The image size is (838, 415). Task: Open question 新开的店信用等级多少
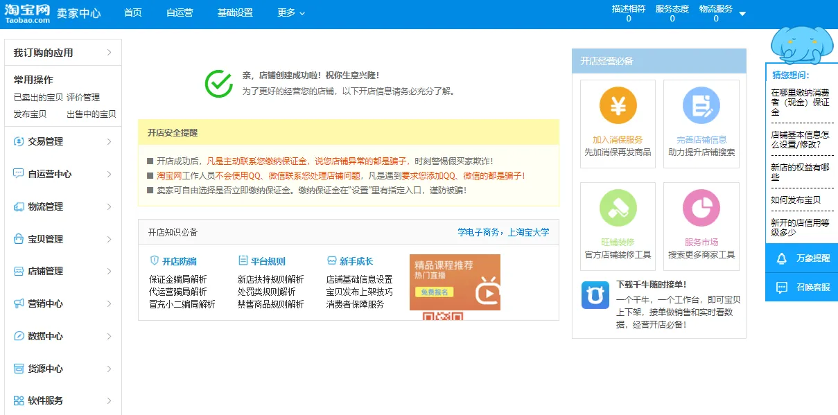[x=801, y=227]
